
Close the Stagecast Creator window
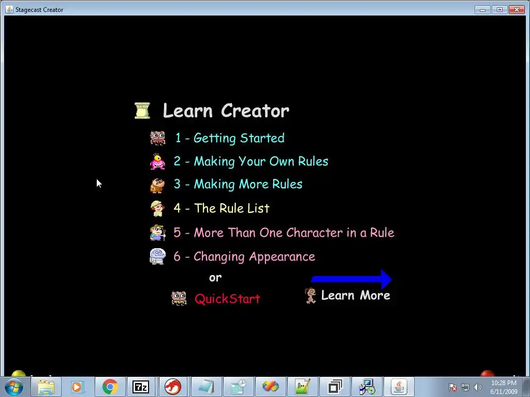(x=517, y=9)
